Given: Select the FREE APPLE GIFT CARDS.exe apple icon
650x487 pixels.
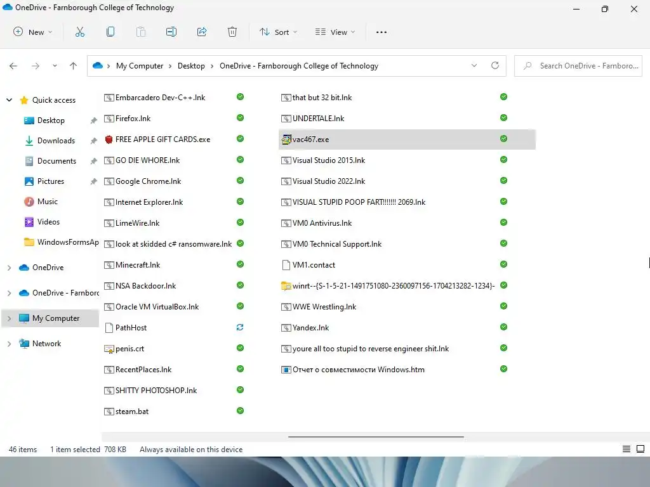Looking at the screenshot, I should pyautogui.click(x=109, y=139).
